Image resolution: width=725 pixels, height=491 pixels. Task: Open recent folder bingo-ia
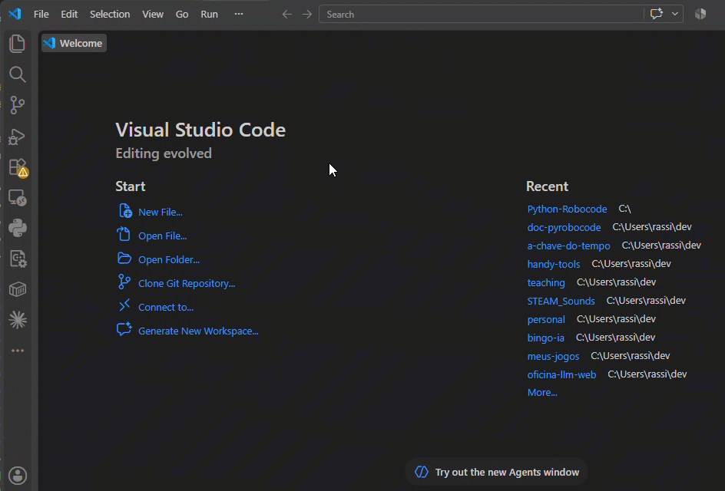tap(545, 338)
